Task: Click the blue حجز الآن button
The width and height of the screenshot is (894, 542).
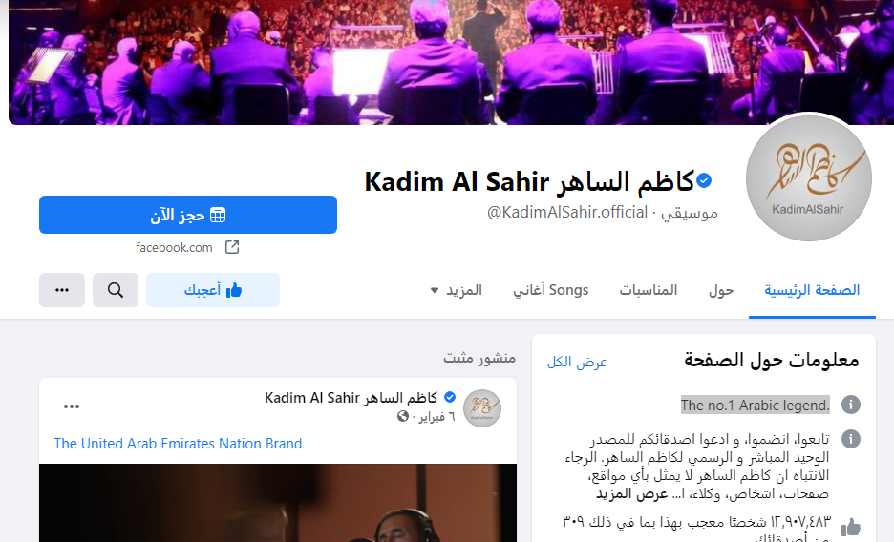Action: (188, 215)
